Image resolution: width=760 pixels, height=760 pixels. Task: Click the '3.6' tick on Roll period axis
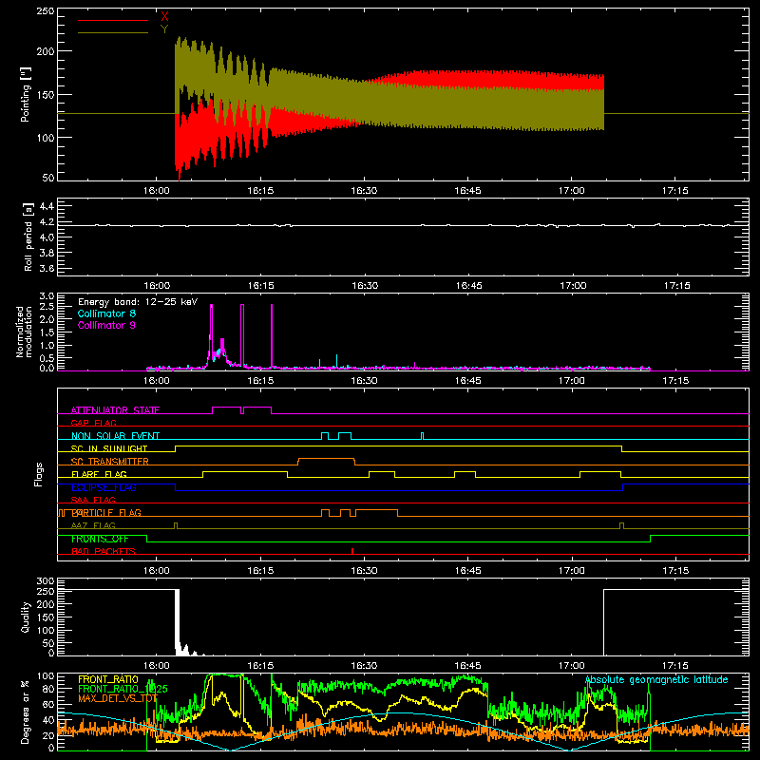pyautogui.click(x=47, y=268)
